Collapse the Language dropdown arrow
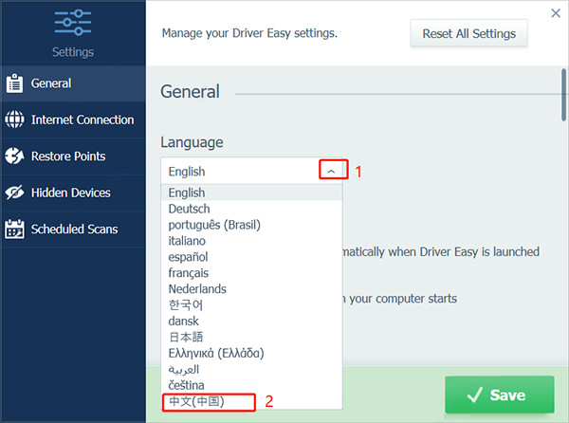Image resolution: width=569 pixels, height=423 pixels. coord(333,171)
